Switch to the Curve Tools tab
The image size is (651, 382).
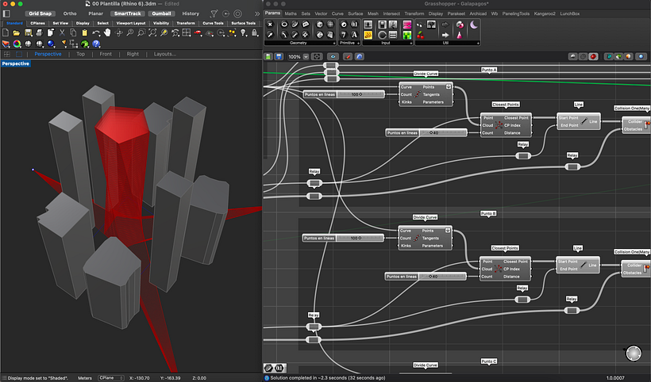(x=213, y=23)
